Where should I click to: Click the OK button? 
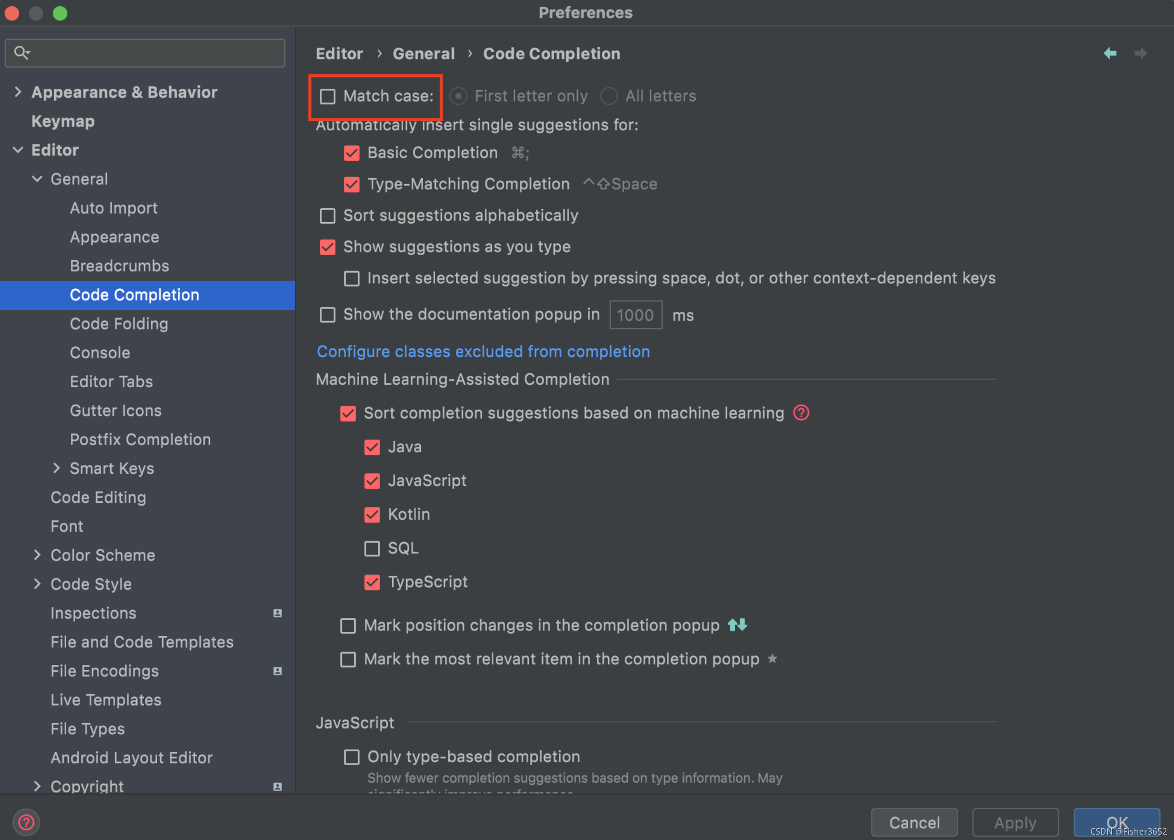click(x=1117, y=823)
